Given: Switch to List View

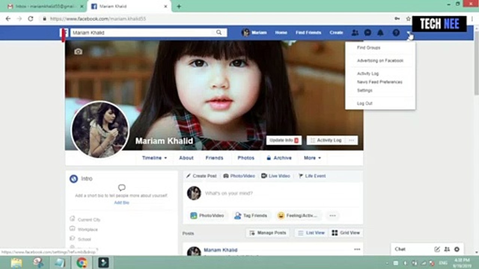Looking at the screenshot, I should 311,233.
